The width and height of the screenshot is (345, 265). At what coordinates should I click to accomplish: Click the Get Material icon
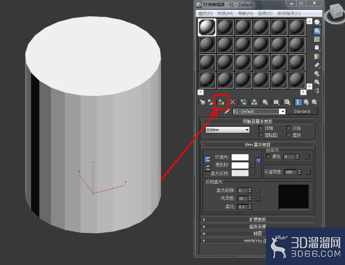coord(202,102)
